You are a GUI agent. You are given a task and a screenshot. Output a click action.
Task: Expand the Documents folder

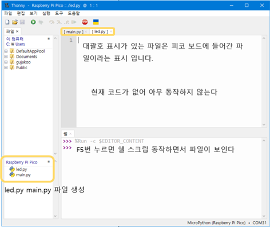[x=6, y=57]
